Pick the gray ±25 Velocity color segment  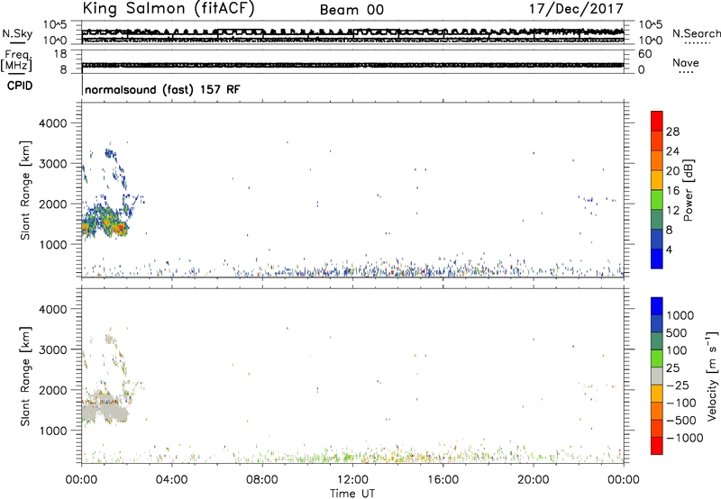pyautogui.click(x=657, y=377)
